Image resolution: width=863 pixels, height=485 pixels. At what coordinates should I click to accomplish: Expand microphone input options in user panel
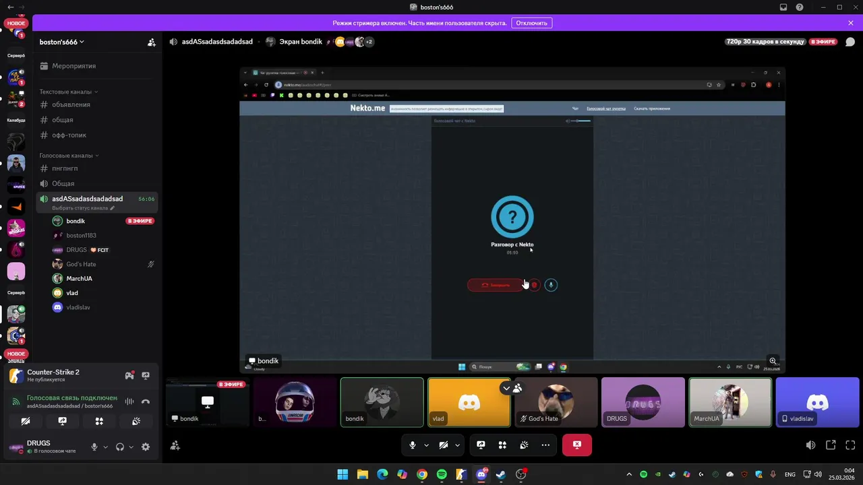point(105,447)
